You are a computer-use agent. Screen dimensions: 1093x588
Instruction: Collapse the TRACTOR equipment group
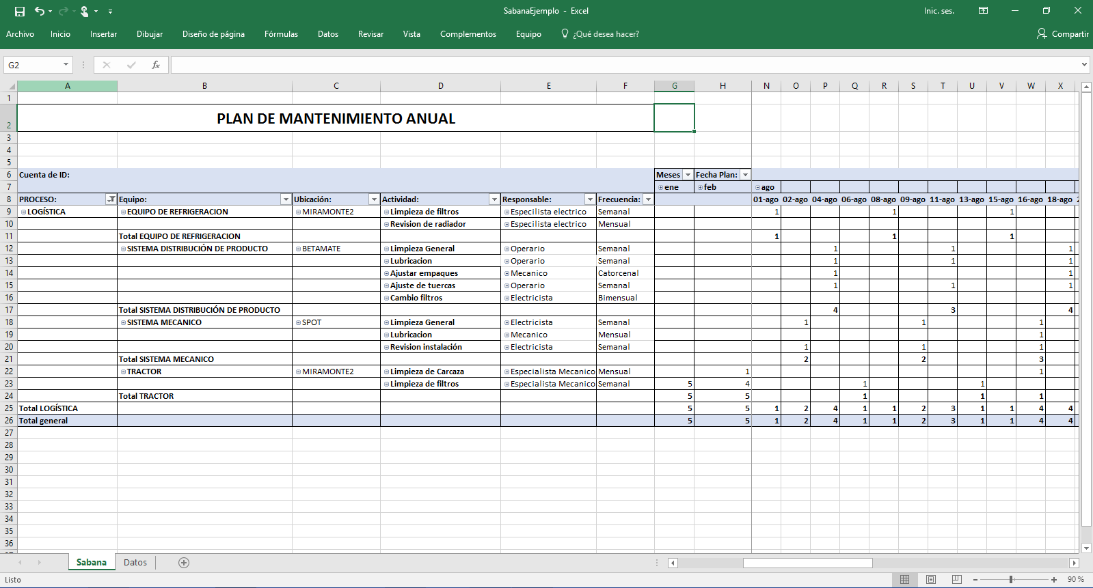pyautogui.click(x=123, y=372)
